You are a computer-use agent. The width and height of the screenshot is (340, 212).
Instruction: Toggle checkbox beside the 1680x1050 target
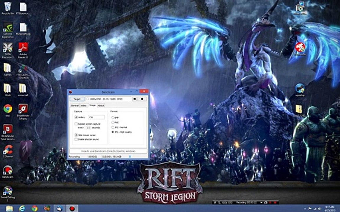click(88, 99)
